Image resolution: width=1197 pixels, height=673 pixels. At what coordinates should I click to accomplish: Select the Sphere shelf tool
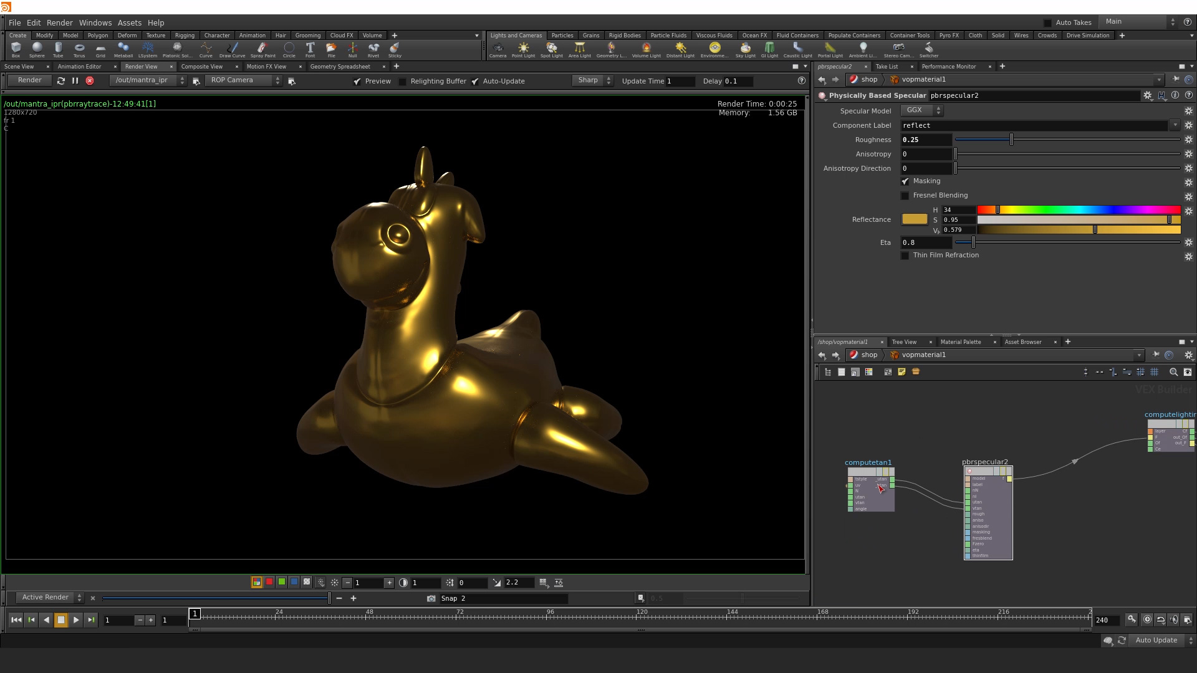point(37,49)
